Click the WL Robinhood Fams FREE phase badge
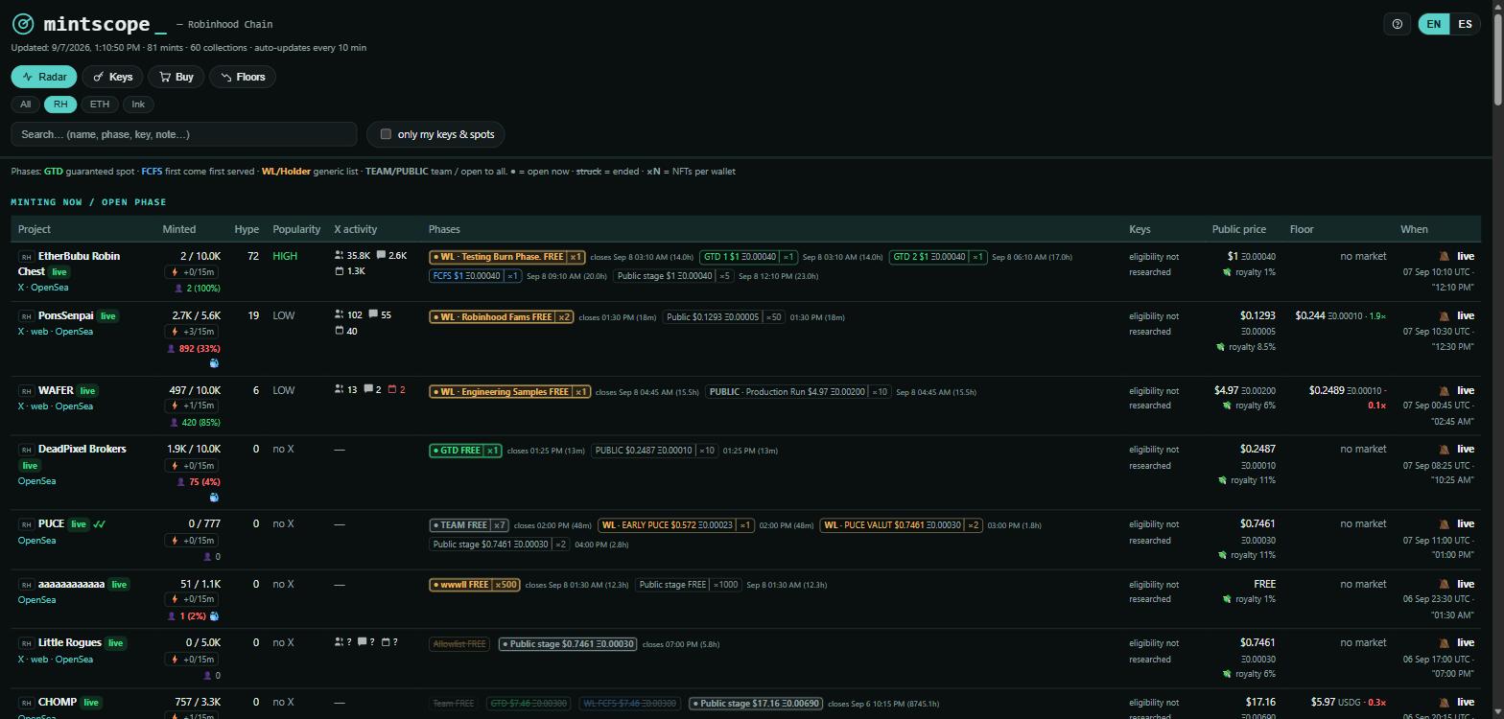This screenshot has height=719, width=1504. point(501,316)
